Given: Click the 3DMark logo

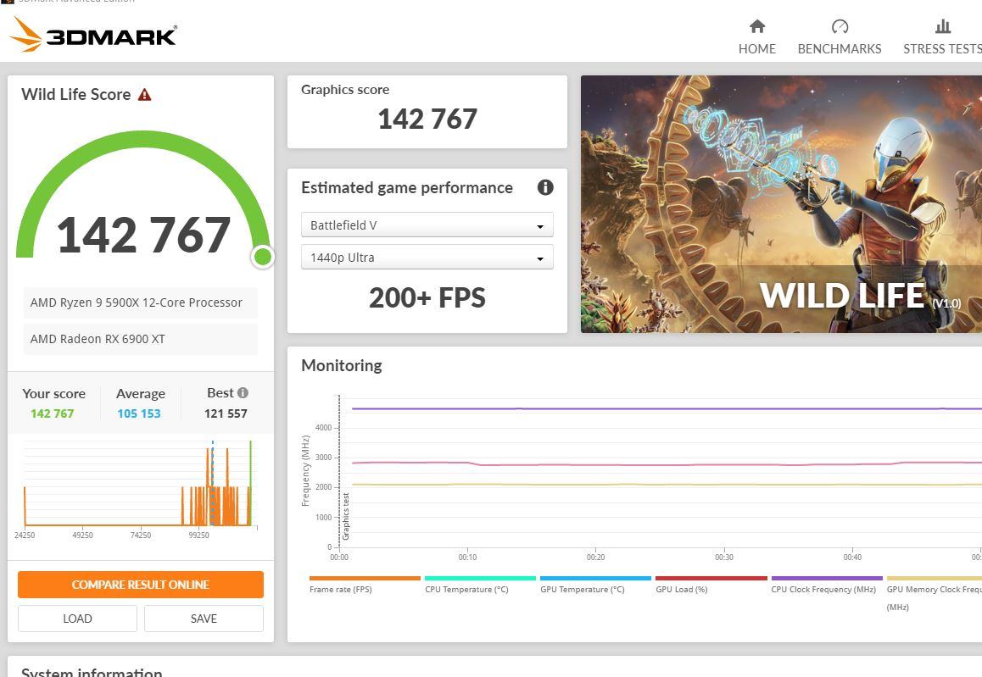Looking at the screenshot, I should 93,35.
